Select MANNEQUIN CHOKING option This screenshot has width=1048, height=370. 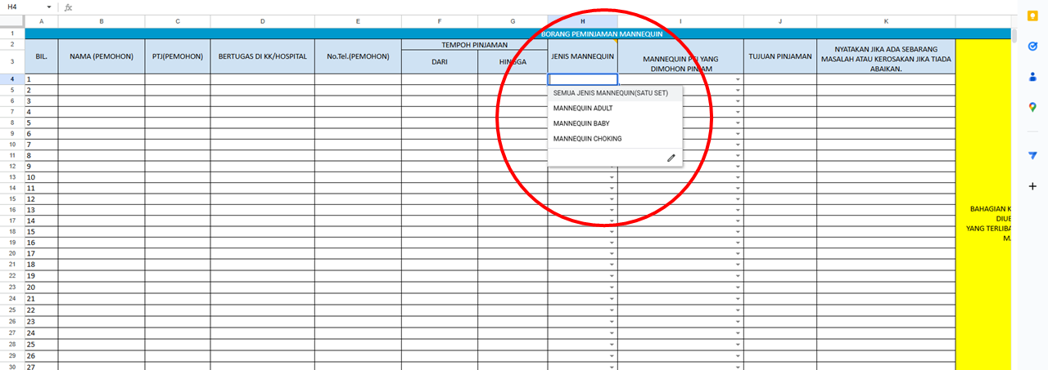pos(587,139)
